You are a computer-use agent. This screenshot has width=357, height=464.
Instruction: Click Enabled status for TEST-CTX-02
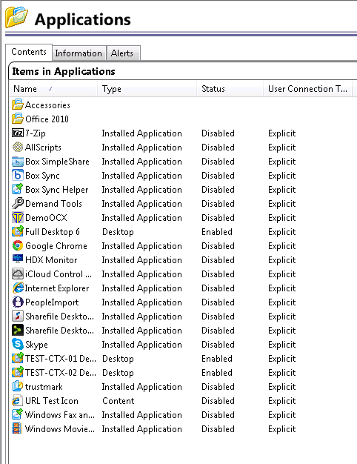click(217, 373)
